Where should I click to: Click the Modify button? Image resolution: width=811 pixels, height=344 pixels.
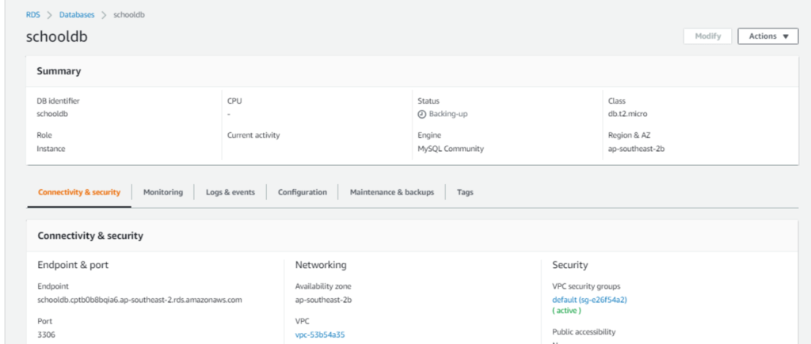coord(707,36)
